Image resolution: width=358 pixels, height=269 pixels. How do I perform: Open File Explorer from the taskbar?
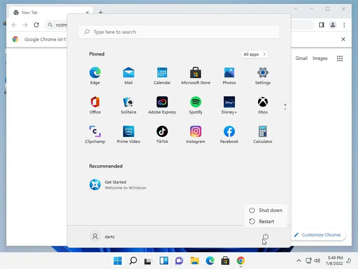(194, 261)
